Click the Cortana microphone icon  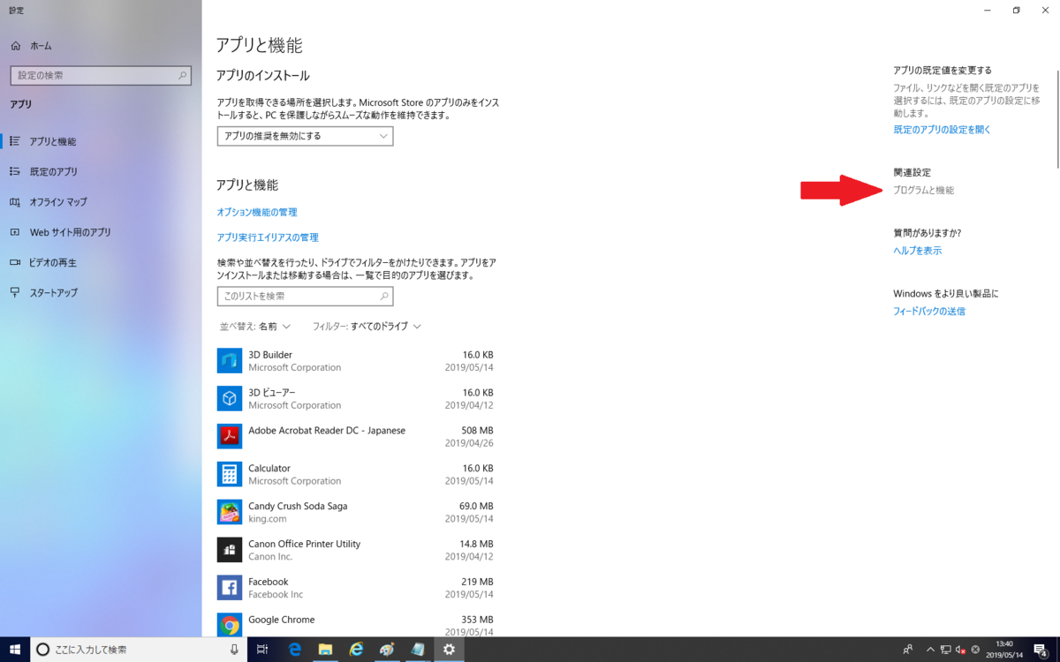(234, 649)
